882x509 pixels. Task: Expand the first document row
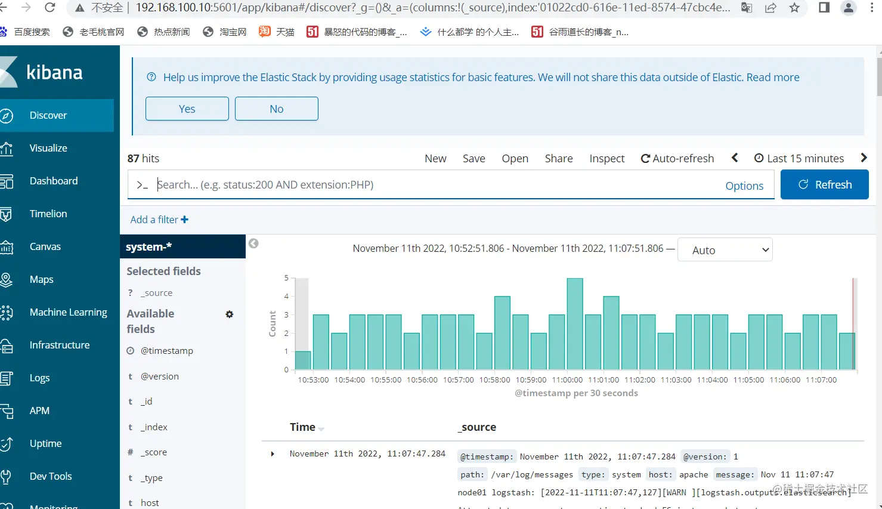pos(273,454)
